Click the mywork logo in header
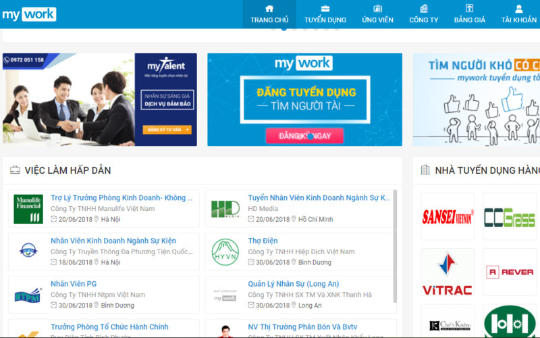This screenshot has height=338, width=540. point(29,14)
